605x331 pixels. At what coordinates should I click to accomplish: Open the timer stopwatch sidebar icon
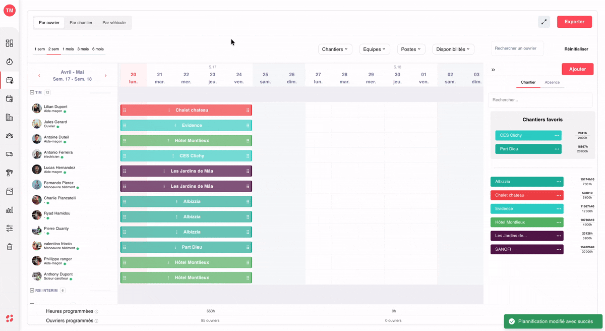point(10,62)
